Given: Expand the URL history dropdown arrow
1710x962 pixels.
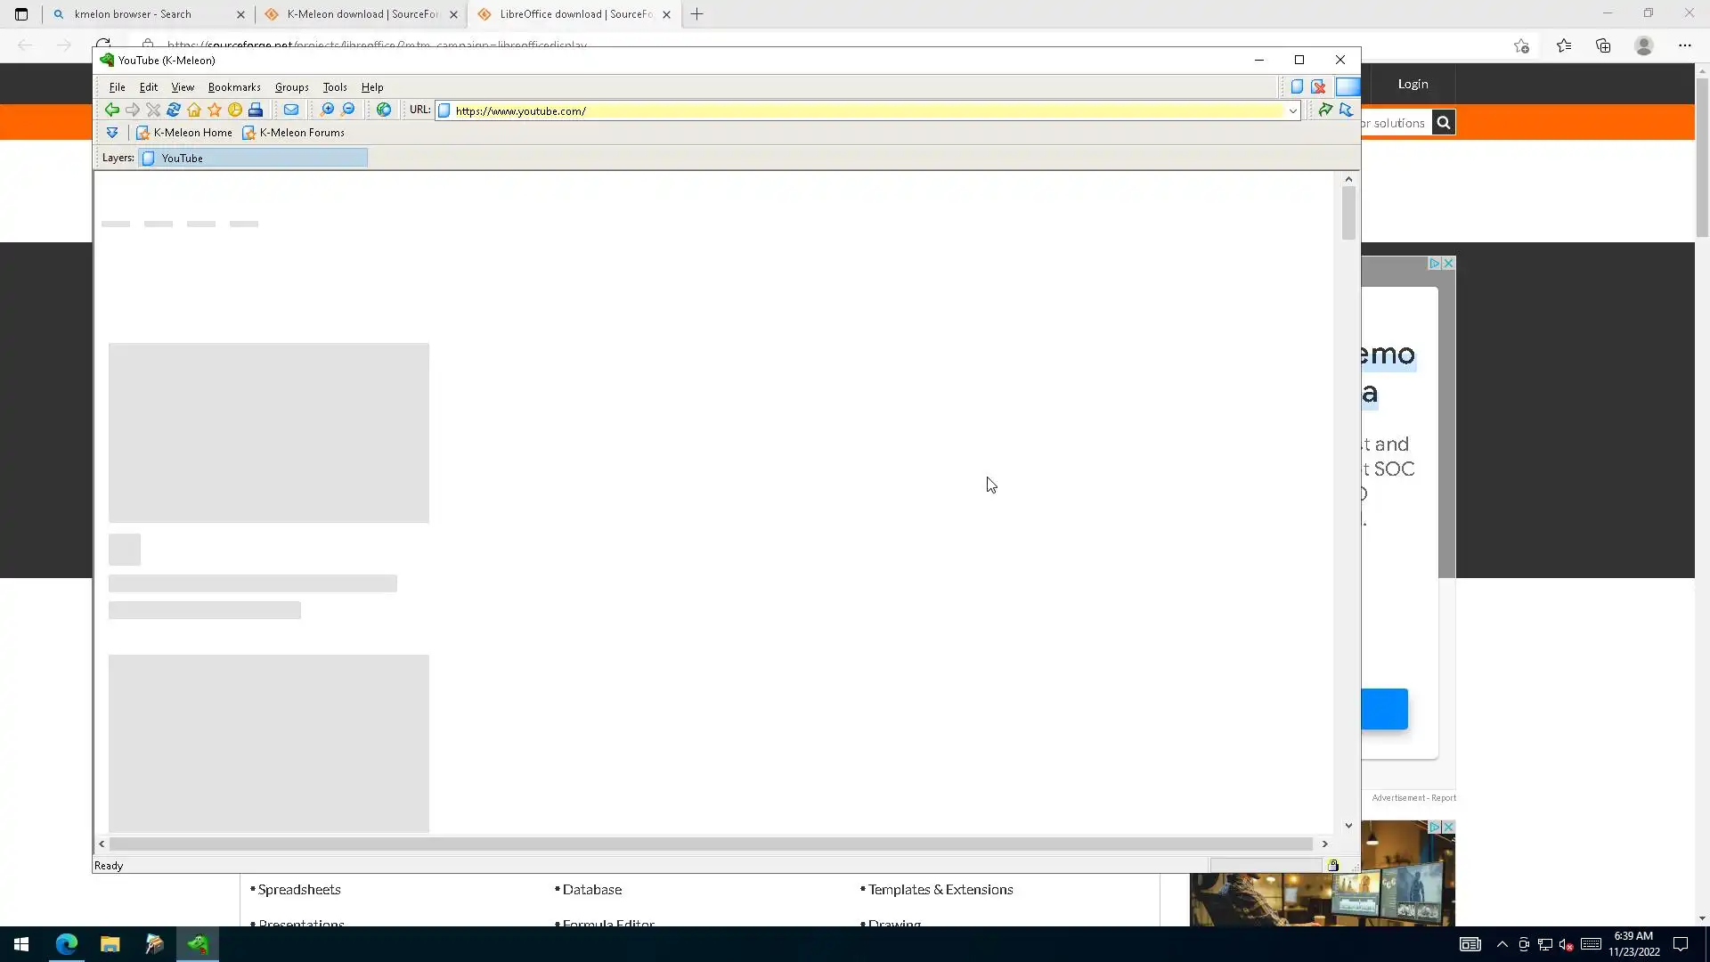Looking at the screenshot, I should tap(1292, 110).
